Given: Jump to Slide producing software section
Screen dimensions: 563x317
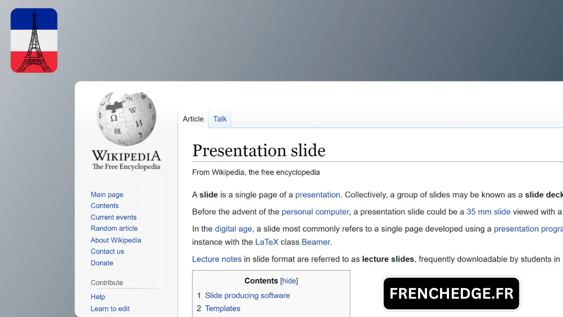Looking at the screenshot, I should [247, 295].
